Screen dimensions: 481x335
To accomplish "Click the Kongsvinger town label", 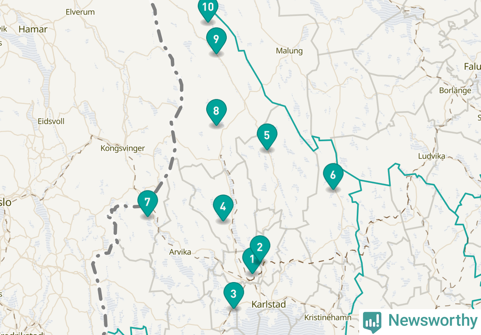I will 123,148.
